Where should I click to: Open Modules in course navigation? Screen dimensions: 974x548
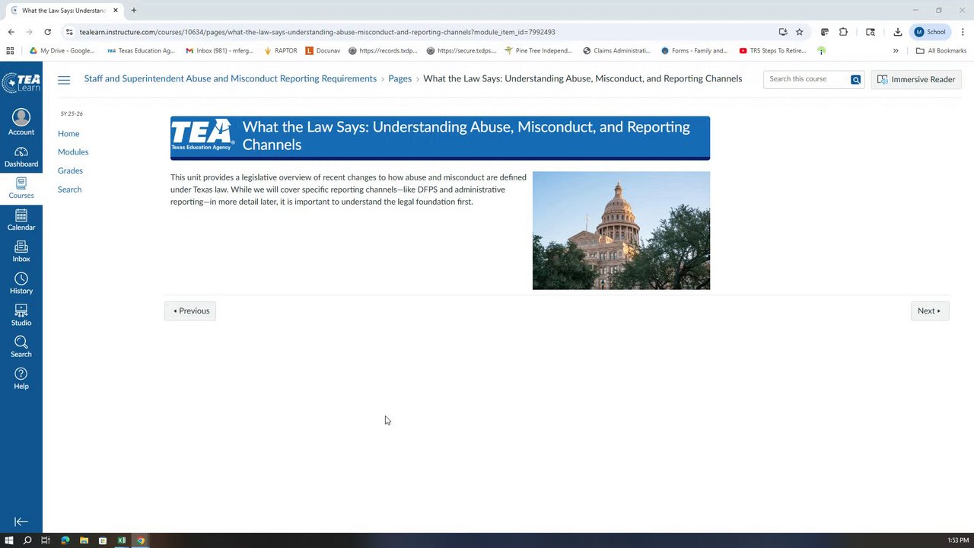pyautogui.click(x=73, y=152)
